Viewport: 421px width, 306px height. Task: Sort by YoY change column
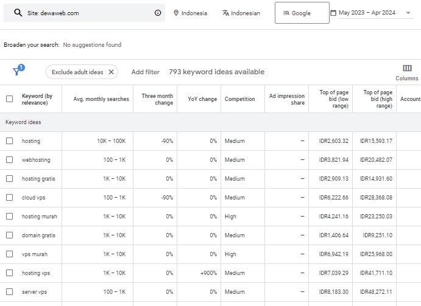point(202,99)
